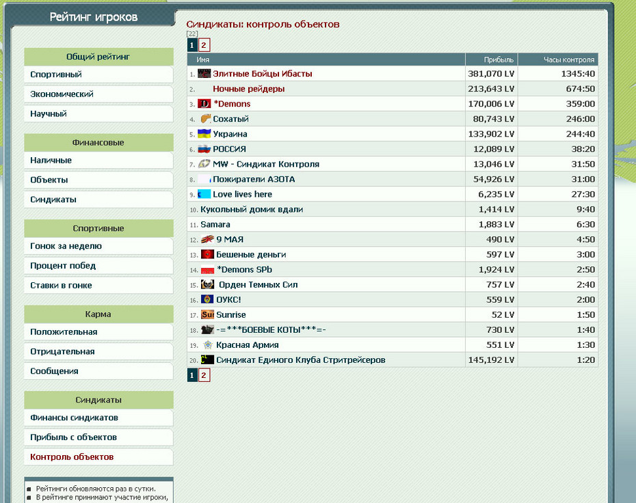Open the Sunrise syndicate link

click(231, 315)
